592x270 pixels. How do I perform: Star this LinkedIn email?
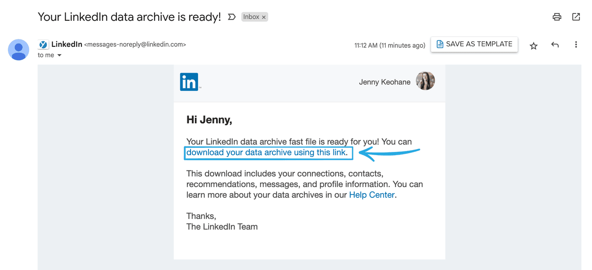click(534, 45)
